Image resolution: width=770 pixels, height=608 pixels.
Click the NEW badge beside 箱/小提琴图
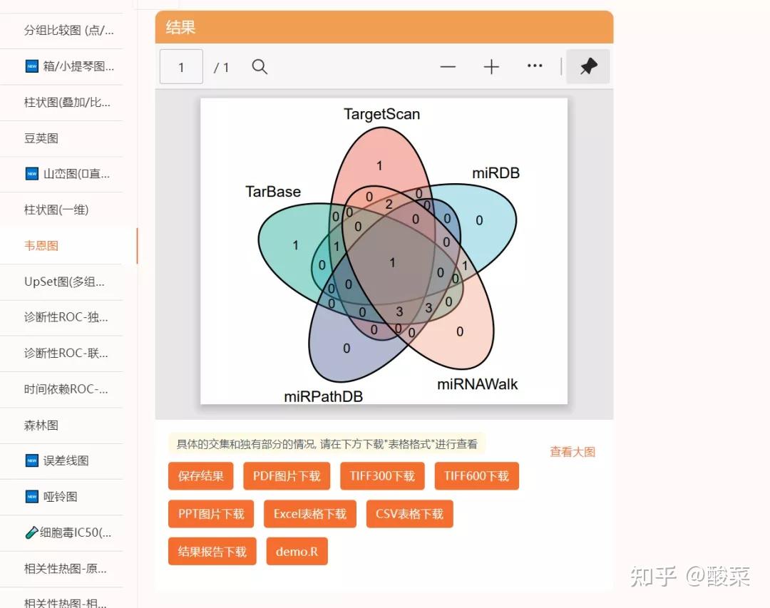click(32, 66)
